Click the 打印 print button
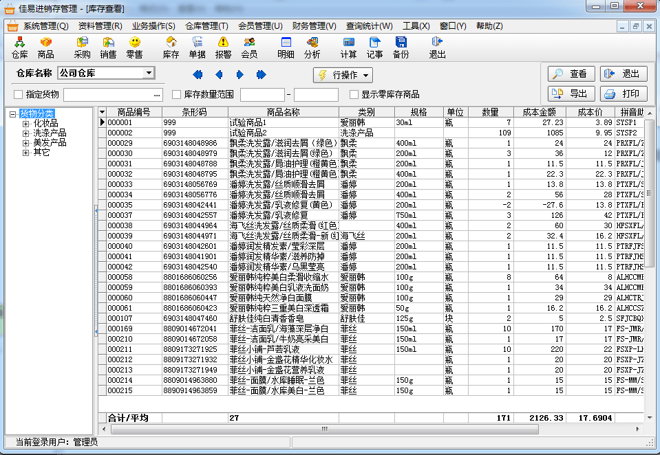660x455 pixels. pos(623,94)
